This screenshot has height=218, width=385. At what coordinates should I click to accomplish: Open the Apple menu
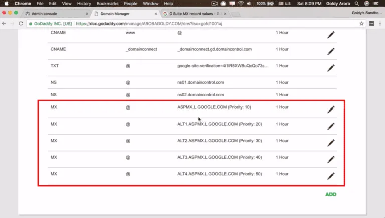[7, 4]
